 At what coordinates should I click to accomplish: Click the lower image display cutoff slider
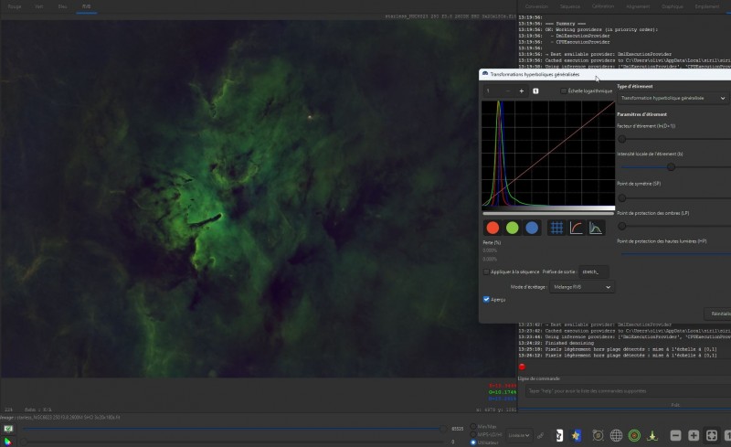233,442
